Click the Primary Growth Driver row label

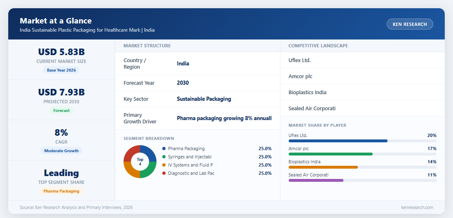tap(140, 118)
